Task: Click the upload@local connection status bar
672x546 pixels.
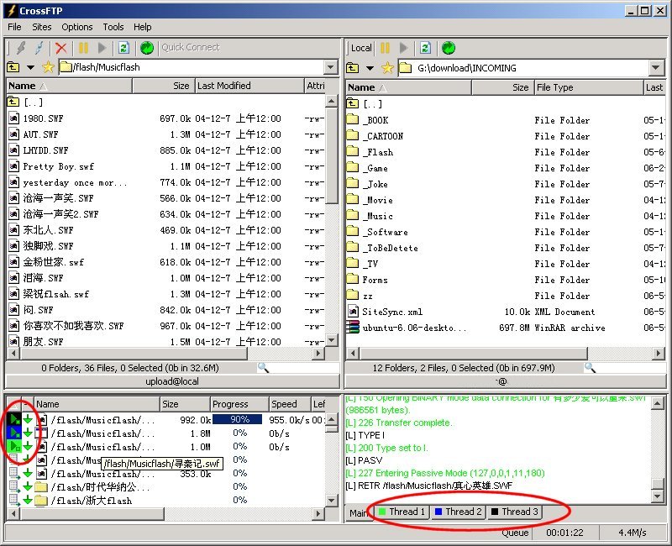Action: pyautogui.click(x=172, y=381)
